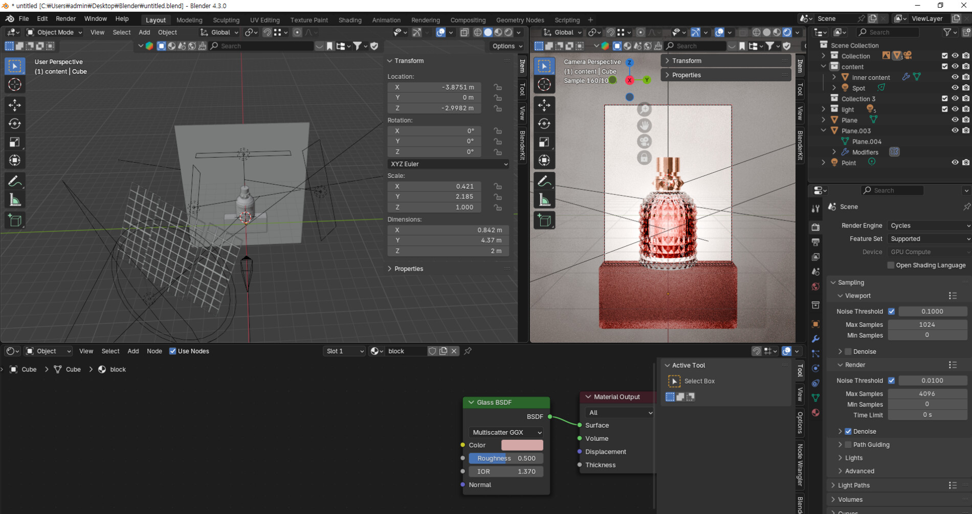The height and width of the screenshot is (514, 972).
Task: Click the Glass BSDF Color swatch
Action: (522, 445)
